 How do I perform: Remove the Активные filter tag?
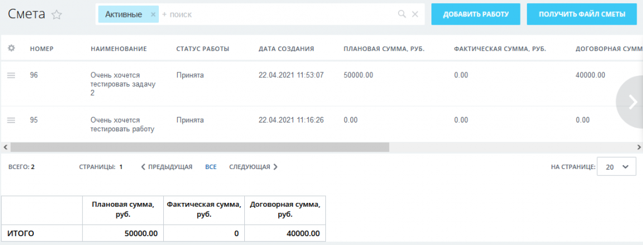[x=153, y=14]
